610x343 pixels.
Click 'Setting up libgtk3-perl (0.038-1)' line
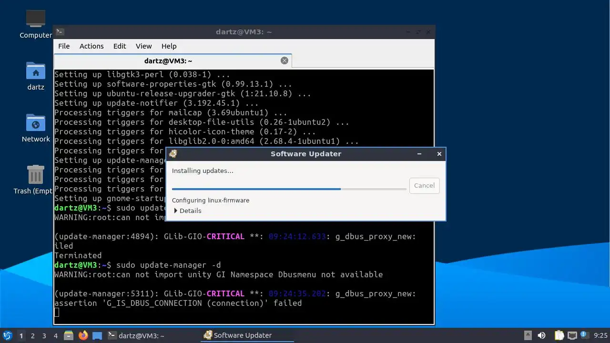coord(142,74)
